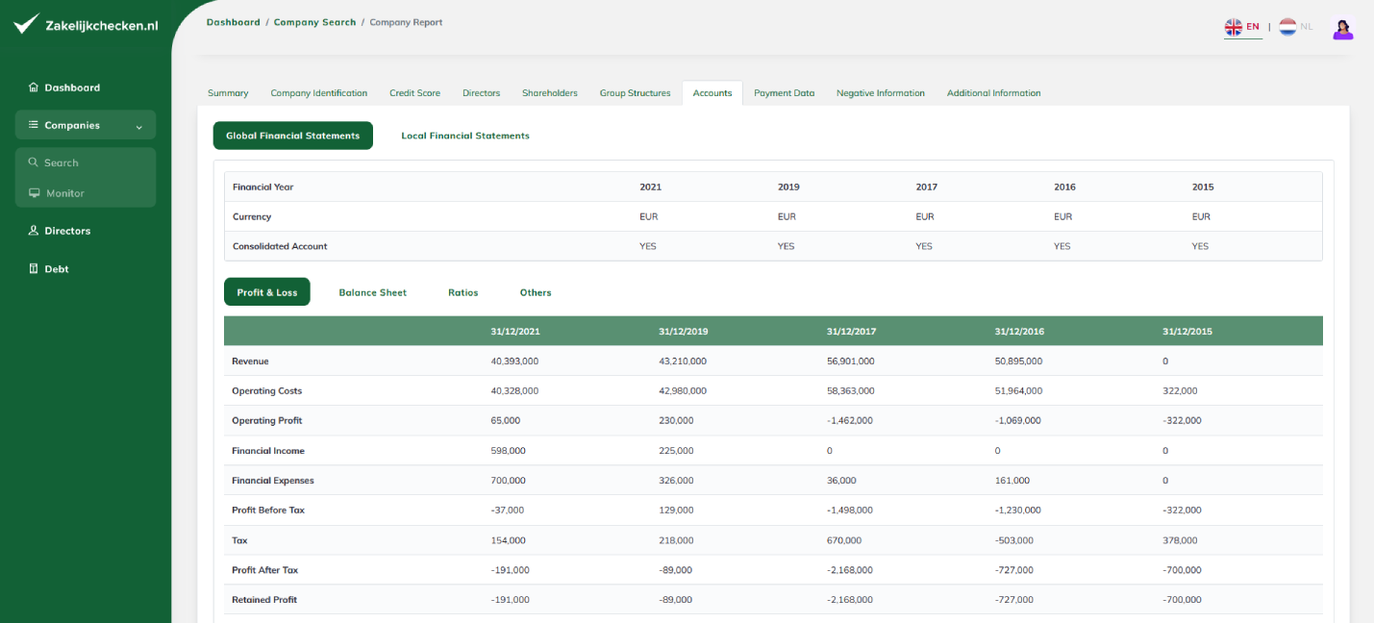The width and height of the screenshot is (1374, 623).
Task: Switch to the Negative Information tab
Action: [x=881, y=93]
